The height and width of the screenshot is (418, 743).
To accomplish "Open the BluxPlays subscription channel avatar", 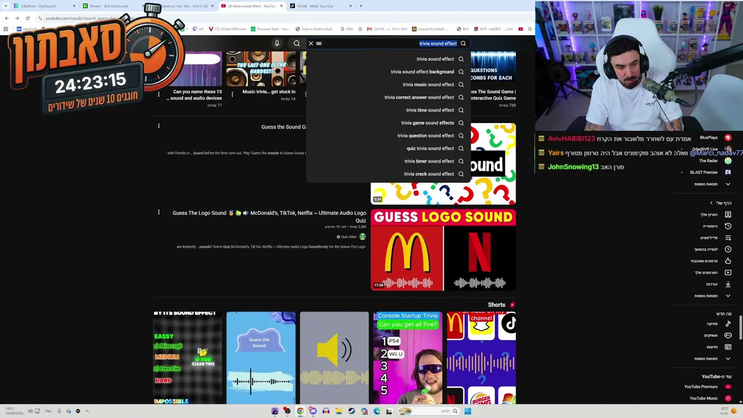I will pos(728,138).
